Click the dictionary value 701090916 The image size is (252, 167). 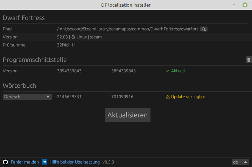click(x=122, y=97)
